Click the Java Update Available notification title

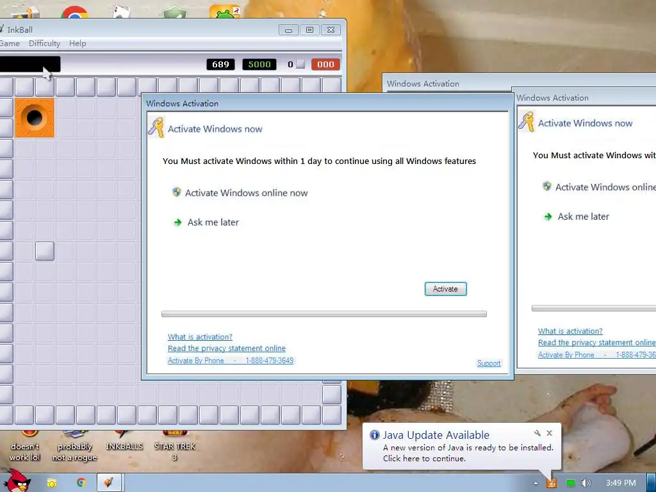click(x=436, y=435)
